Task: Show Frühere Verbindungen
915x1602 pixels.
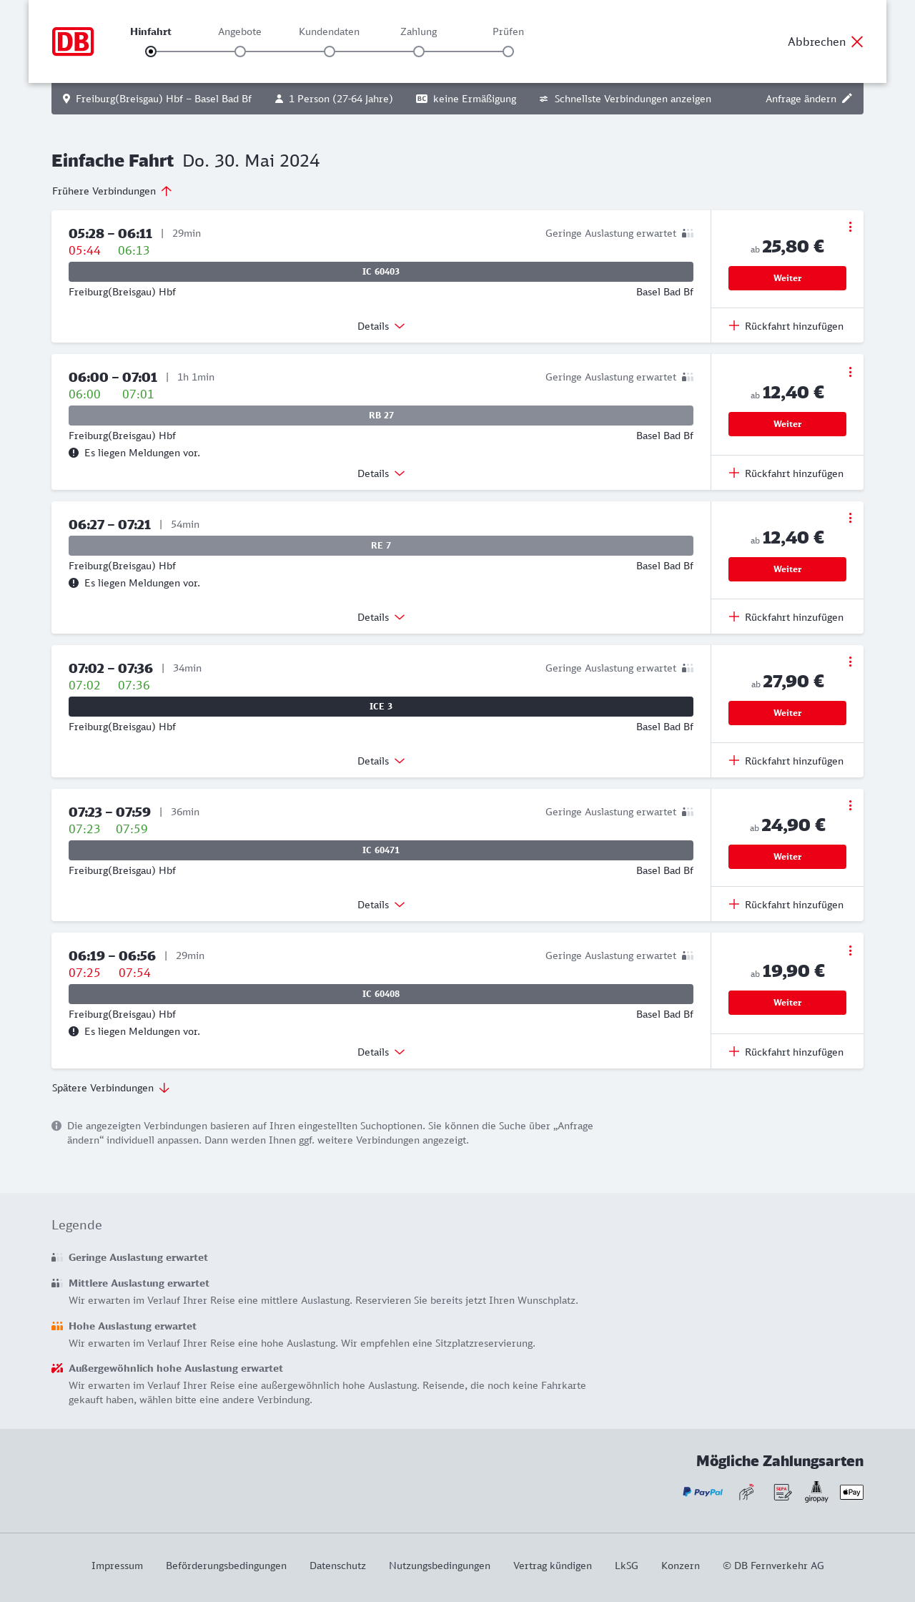Action: coord(112,191)
